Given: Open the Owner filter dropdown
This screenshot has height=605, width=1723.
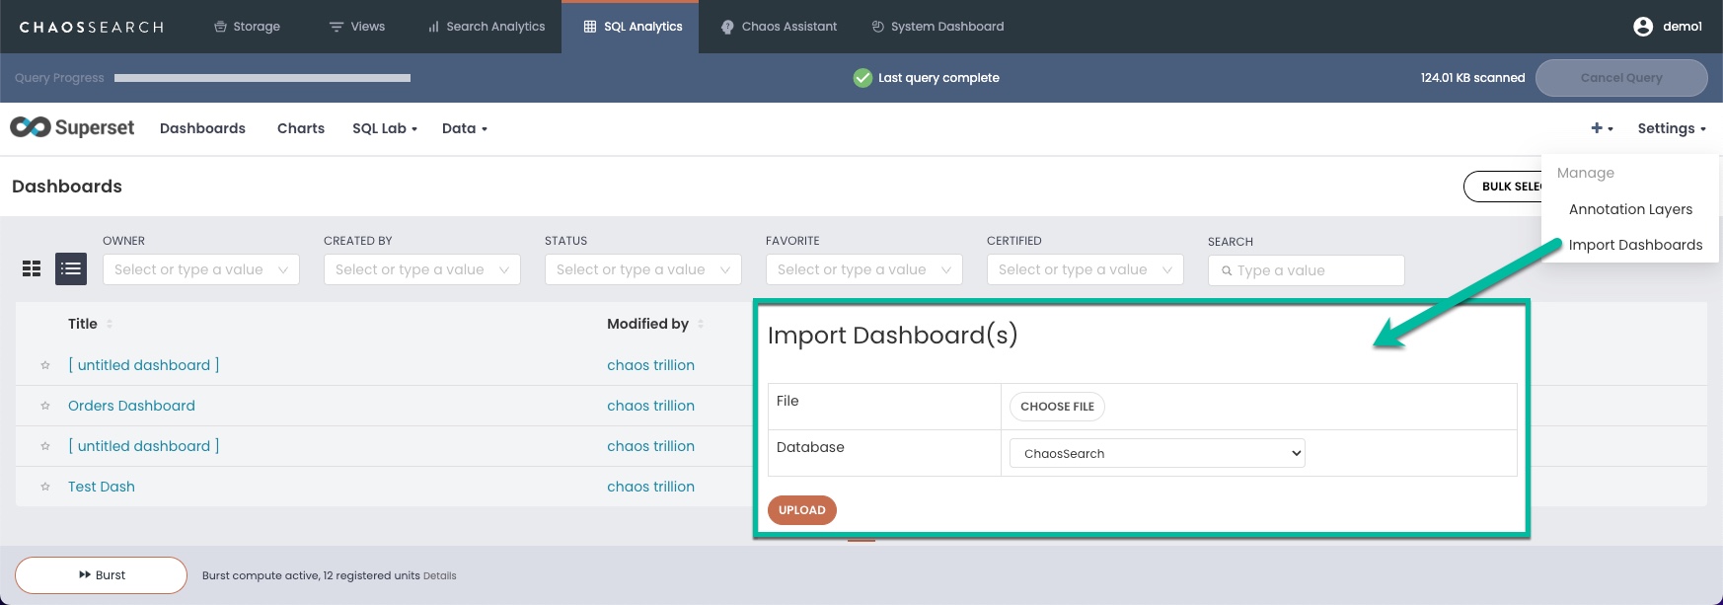Looking at the screenshot, I should pyautogui.click(x=201, y=269).
